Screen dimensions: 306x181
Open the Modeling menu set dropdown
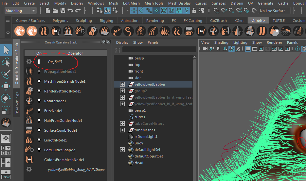(x=21, y=11)
